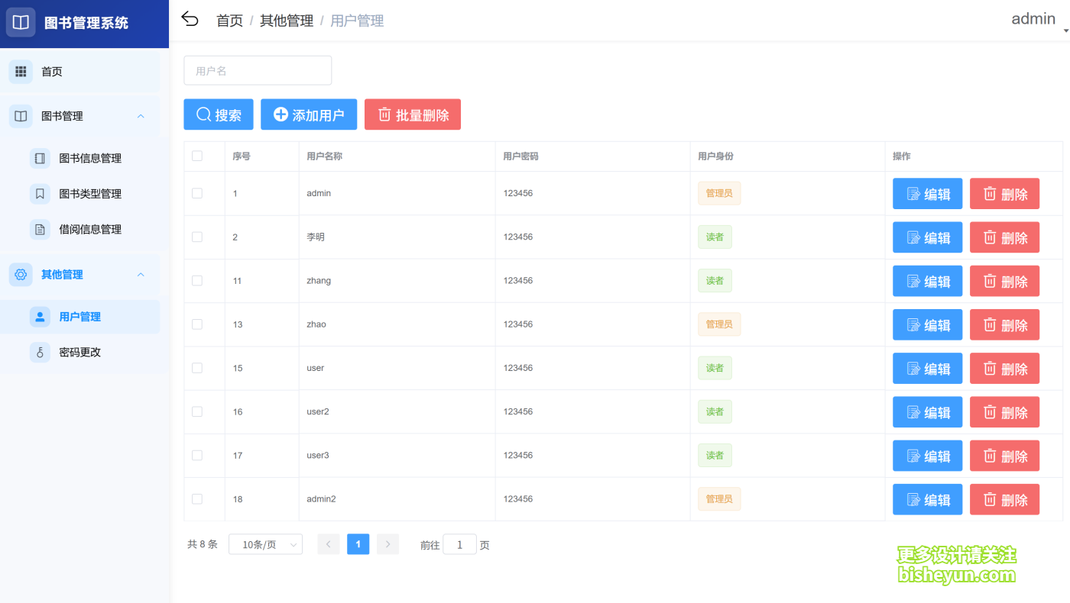The image size is (1070, 603).
Task: Click the person icon for 用户管理
Action: 40,316
